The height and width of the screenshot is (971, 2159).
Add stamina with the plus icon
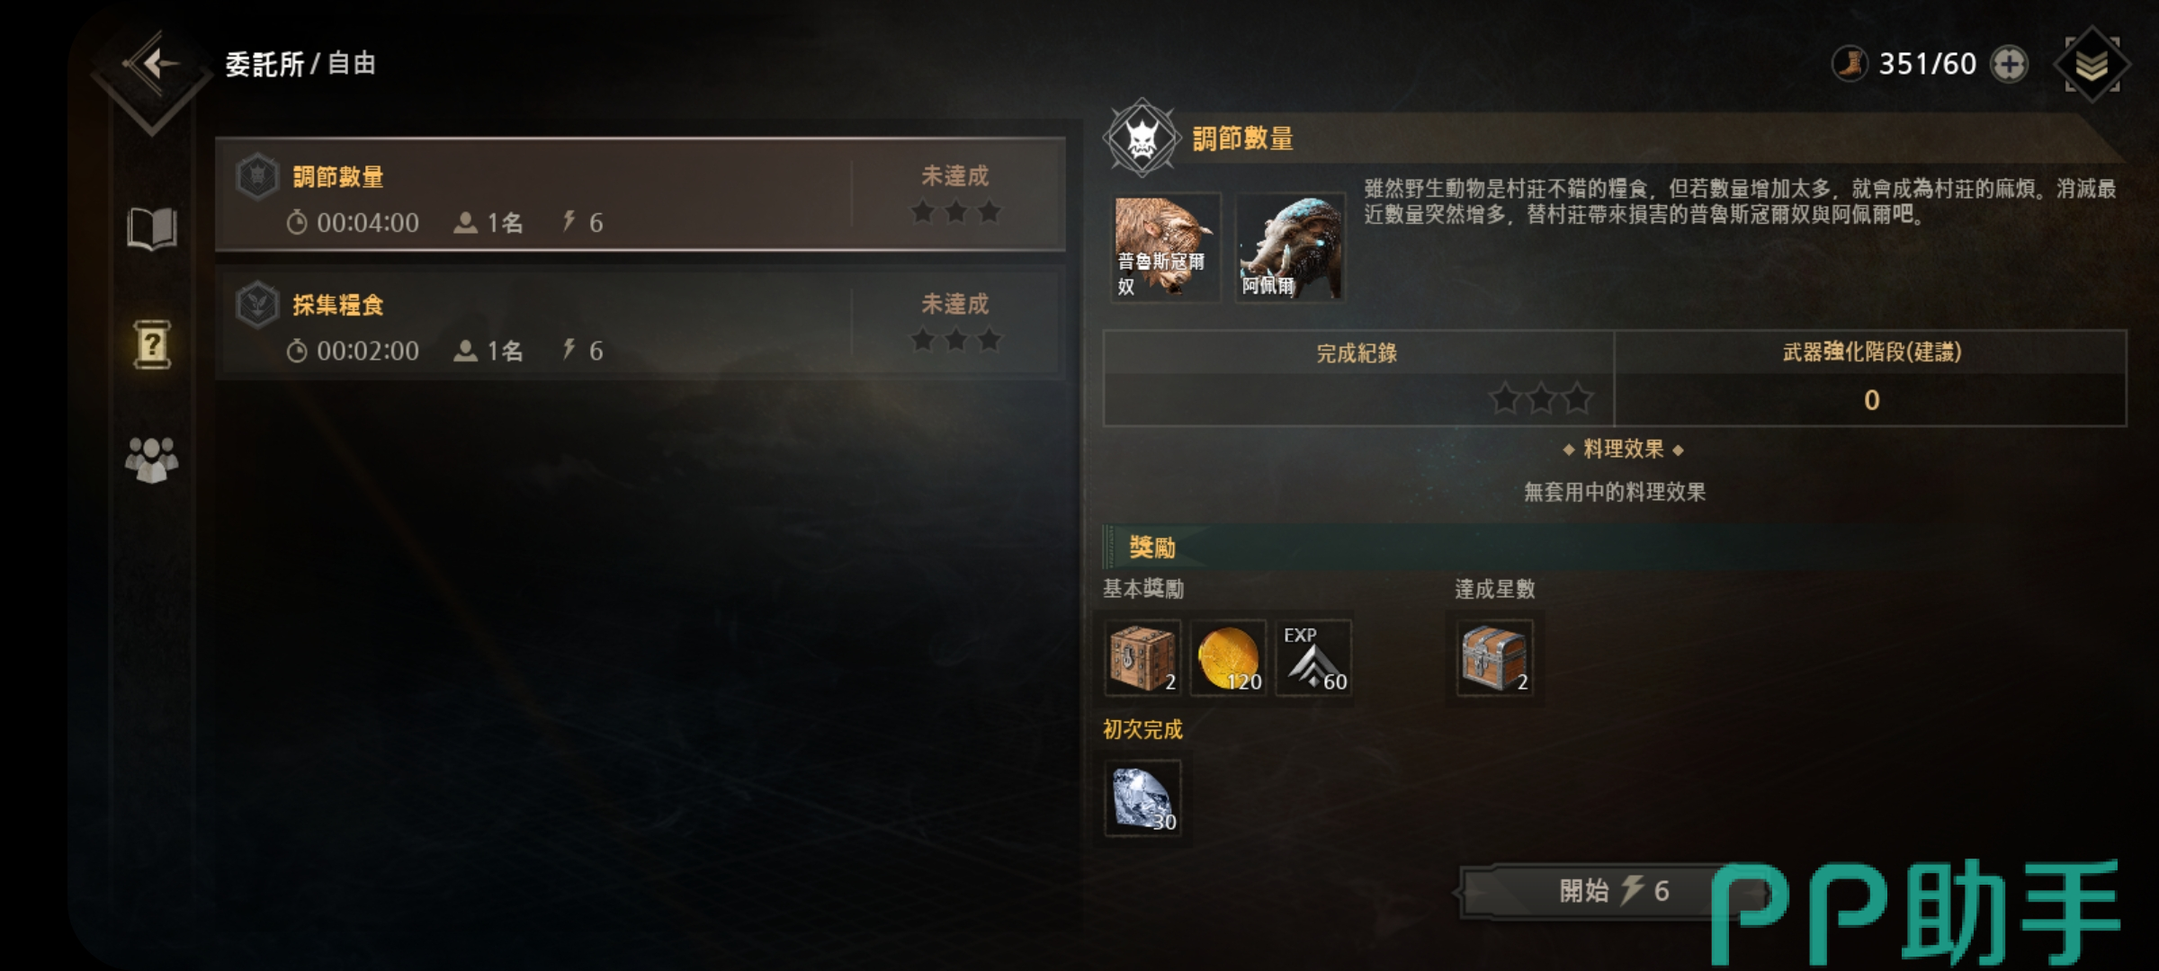[x=2010, y=64]
